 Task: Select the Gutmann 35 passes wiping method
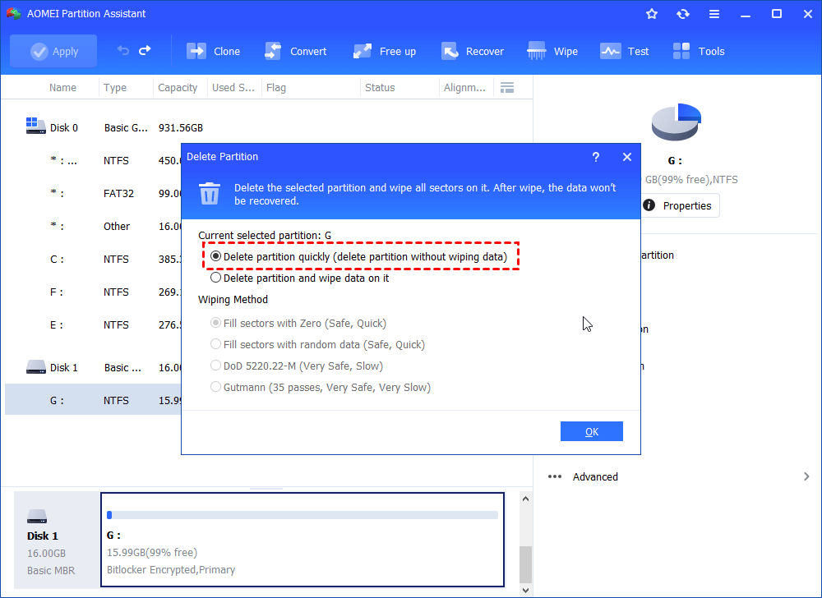[x=215, y=387]
